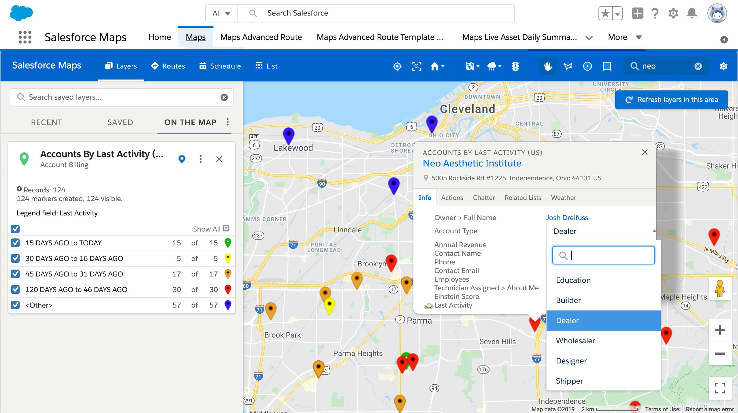Click the lasso/area selection tool icon
This screenshot has width=738, height=413.
click(x=568, y=66)
